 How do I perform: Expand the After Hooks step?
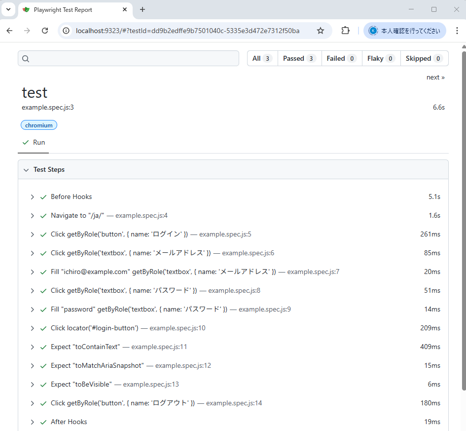(33, 422)
